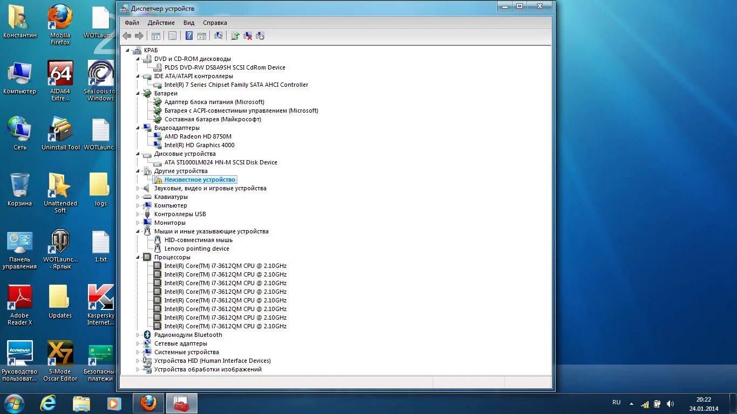
Task: Collapse the Батареи category
Action: 138,93
